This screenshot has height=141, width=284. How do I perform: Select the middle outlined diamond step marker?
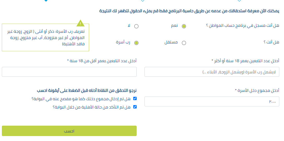(x=143, y=1)
